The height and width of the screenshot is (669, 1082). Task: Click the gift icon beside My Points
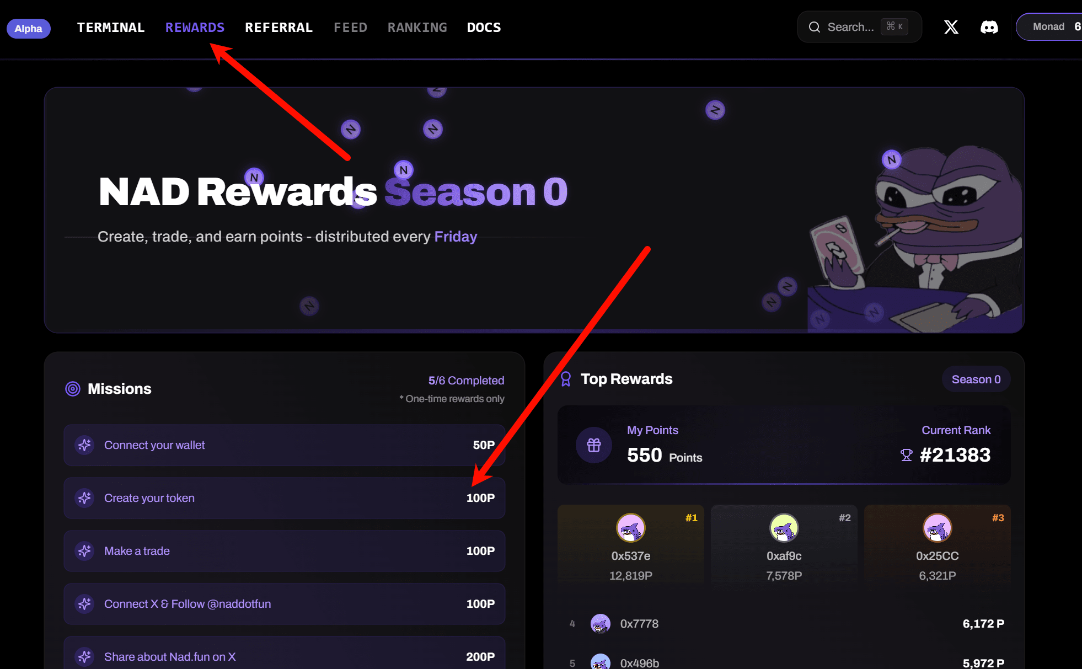[594, 445]
